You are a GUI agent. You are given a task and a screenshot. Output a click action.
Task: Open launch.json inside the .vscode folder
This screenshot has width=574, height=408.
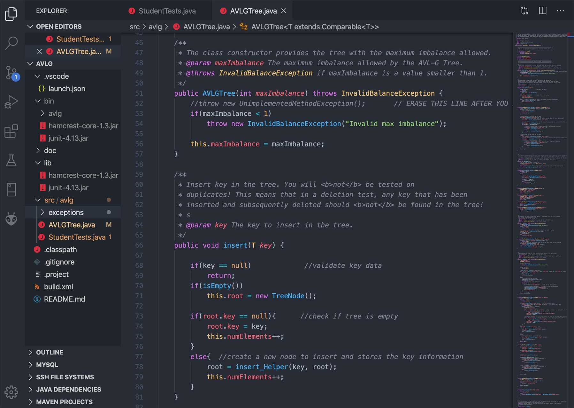67,89
